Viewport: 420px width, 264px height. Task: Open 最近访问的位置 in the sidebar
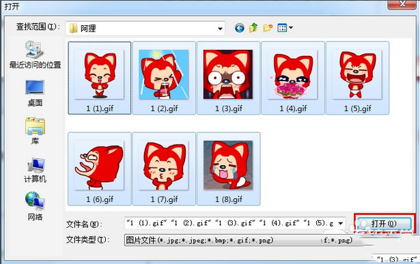[35, 55]
